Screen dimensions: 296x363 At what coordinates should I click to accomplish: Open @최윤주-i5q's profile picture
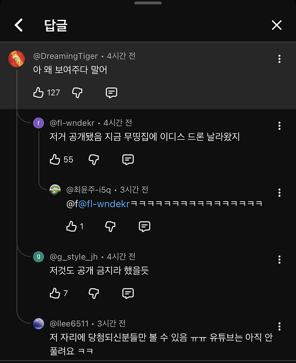55,190
